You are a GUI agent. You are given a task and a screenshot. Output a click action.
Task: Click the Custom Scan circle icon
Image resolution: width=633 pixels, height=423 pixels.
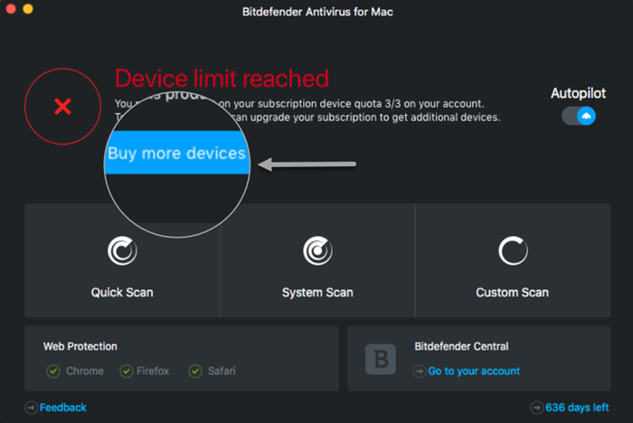tap(513, 250)
